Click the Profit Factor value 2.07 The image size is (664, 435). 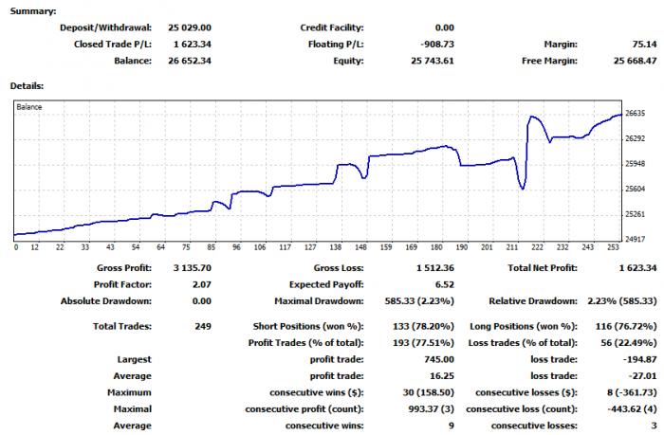click(x=201, y=284)
